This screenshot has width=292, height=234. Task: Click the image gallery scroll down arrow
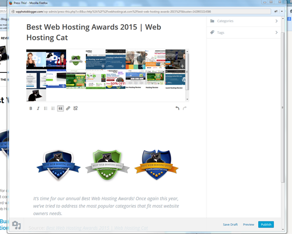coord(187,99)
